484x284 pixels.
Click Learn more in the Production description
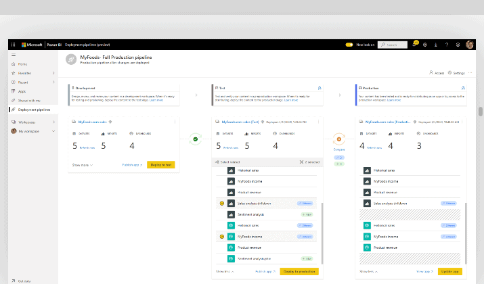[x=394, y=100]
